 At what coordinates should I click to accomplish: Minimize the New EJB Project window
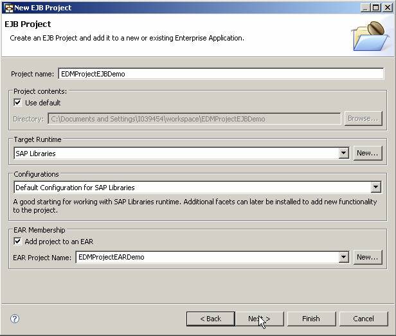point(364,8)
